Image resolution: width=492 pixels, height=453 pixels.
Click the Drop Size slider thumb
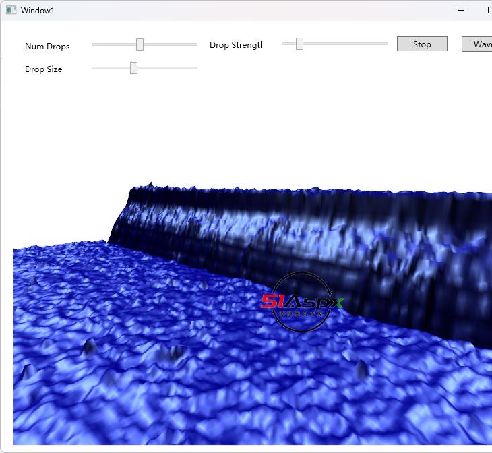click(x=133, y=68)
